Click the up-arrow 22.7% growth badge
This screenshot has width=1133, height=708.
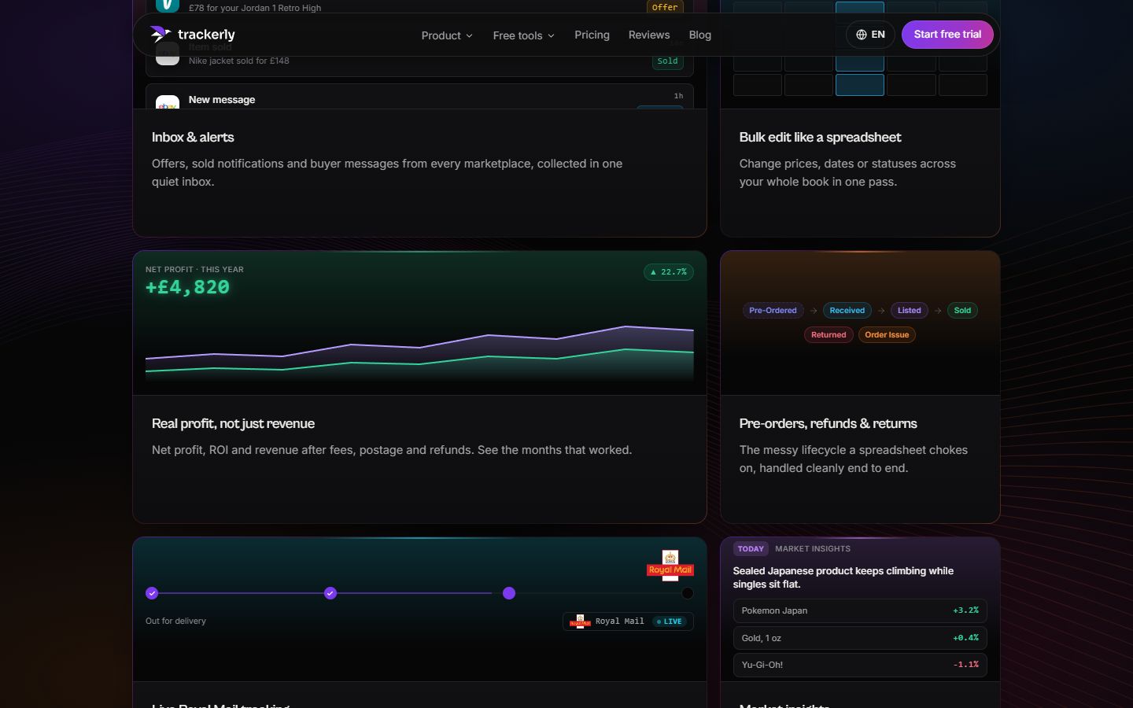pyautogui.click(x=669, y=272)
